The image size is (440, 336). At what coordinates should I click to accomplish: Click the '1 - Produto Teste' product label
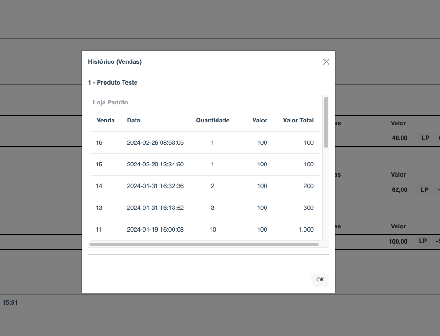tap(112, 83)
